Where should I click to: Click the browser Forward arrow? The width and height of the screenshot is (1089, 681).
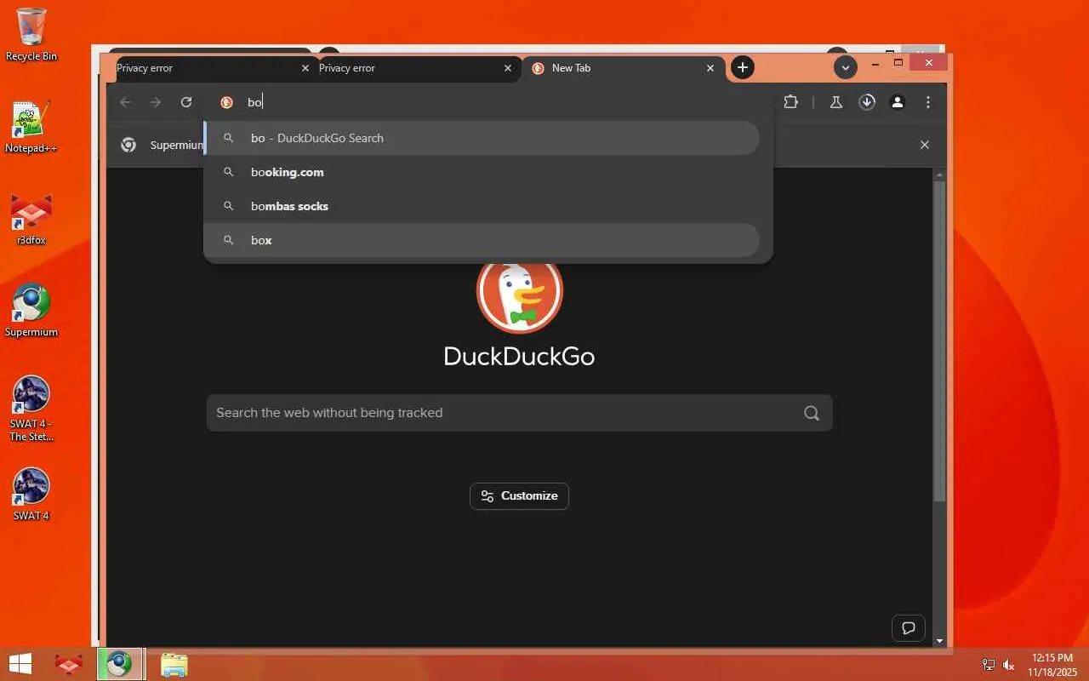(x=155, y=102)
